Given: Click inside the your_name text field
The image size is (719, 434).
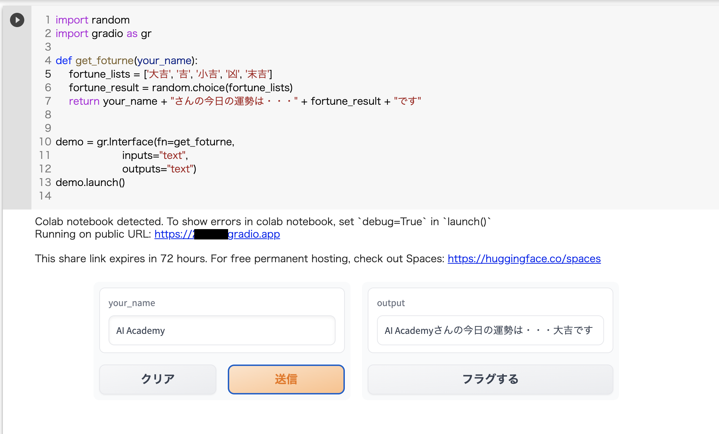Looking at the screenshot, I should pos(221,330).
